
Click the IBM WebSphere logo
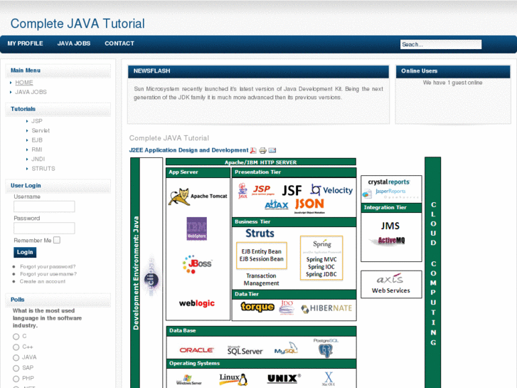(x=197, y=229)
